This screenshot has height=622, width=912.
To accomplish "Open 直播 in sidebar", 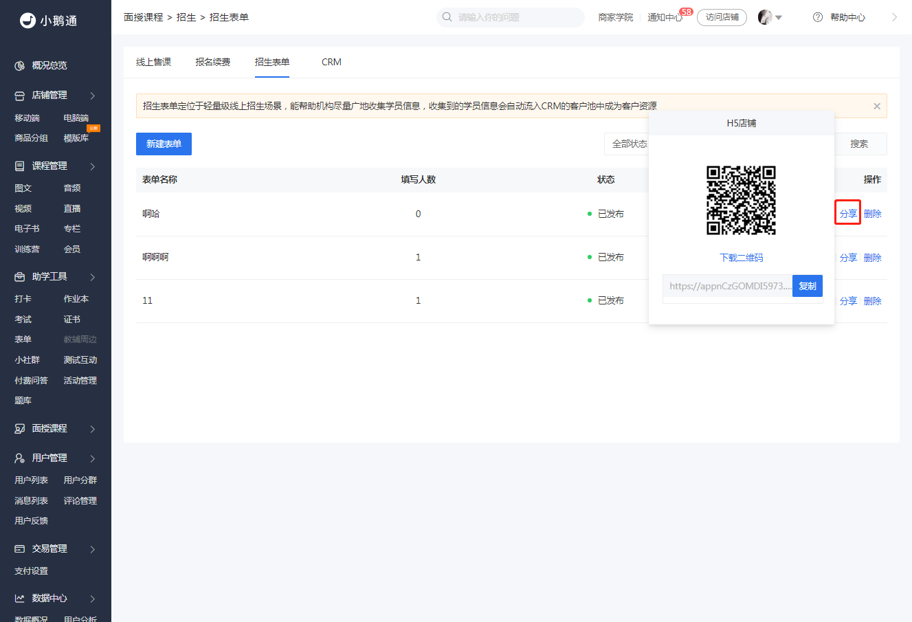I will pos(72,208).
